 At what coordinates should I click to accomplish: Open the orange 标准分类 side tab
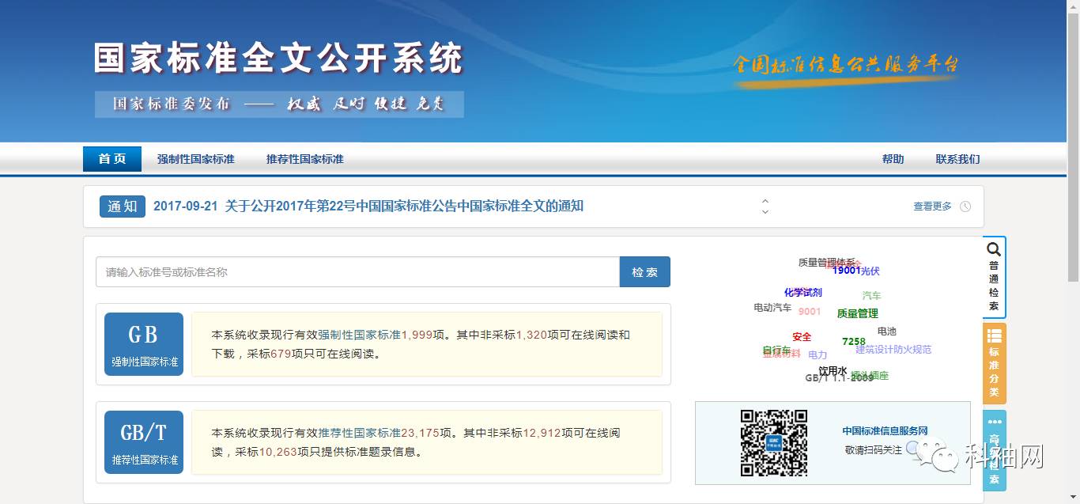pos(994,363)
